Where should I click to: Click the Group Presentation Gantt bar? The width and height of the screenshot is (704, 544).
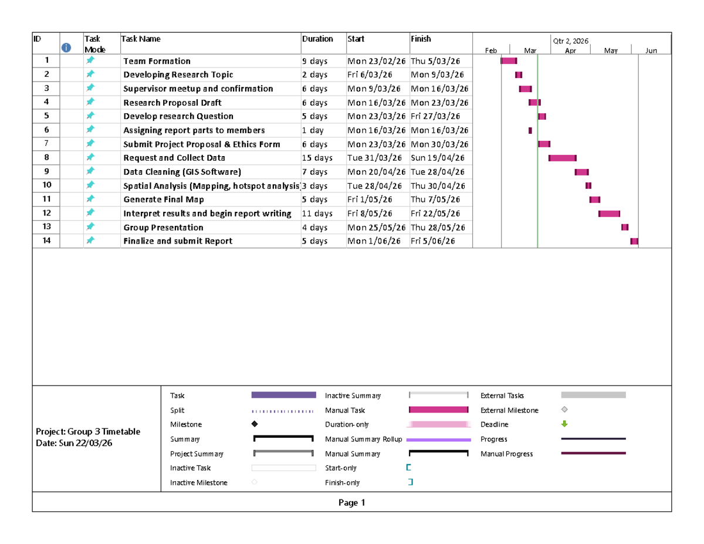[625, 227]
